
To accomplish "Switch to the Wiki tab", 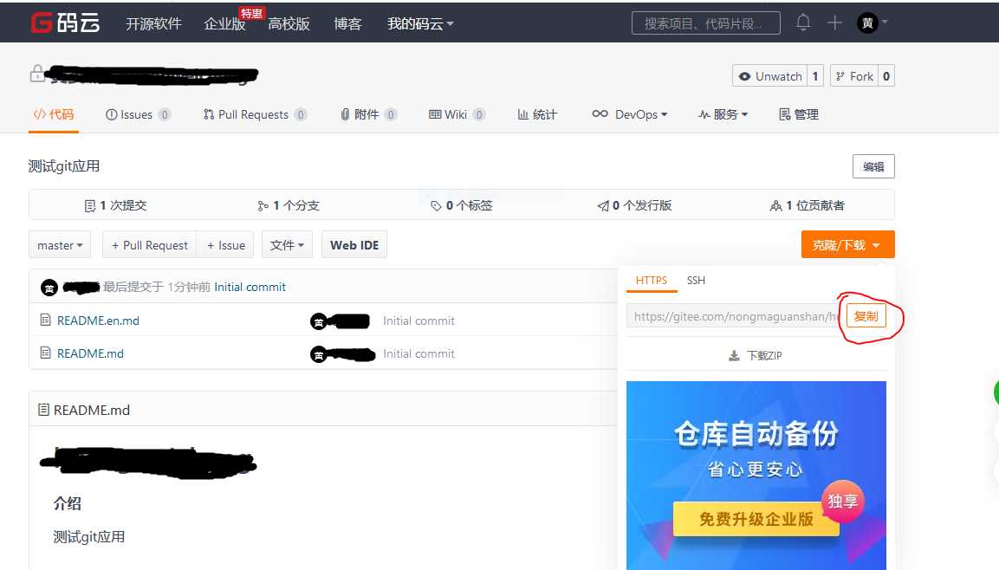I will tap(457, 114).
